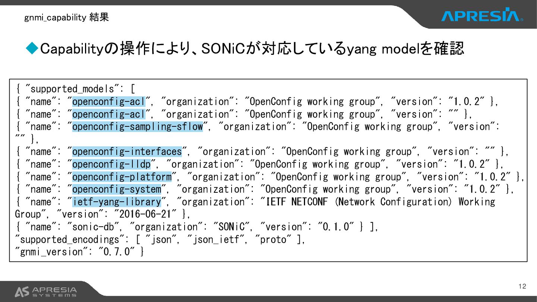This screenshot has height=302, width=537.
Task: Click the heading "Capabilityの操作により、SONiCが対応しているyang modelを確認"
Action: pyautogui.click(x=252, y=48)
